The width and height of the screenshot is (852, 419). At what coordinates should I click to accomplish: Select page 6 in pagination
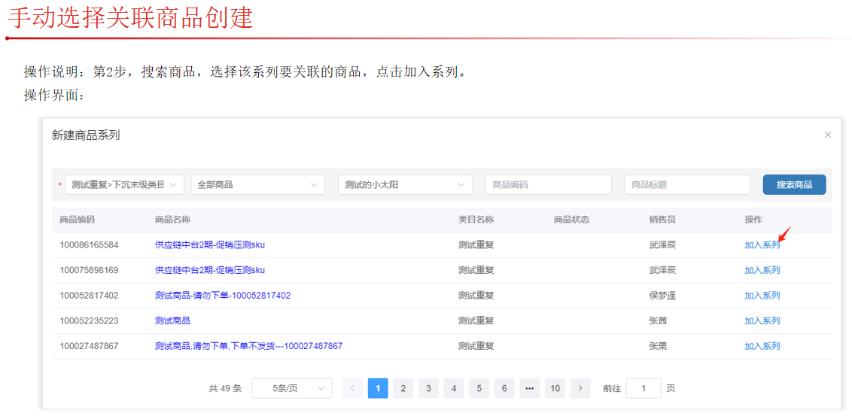(x=504, y=388)
